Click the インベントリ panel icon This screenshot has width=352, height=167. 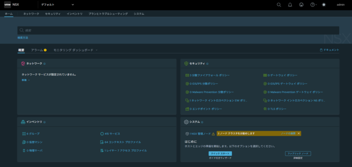point(23,122)
